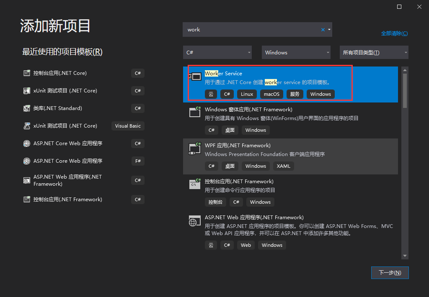Click the Visual Basic language badge
The image size is (429, 297).
tap(128, 126)
